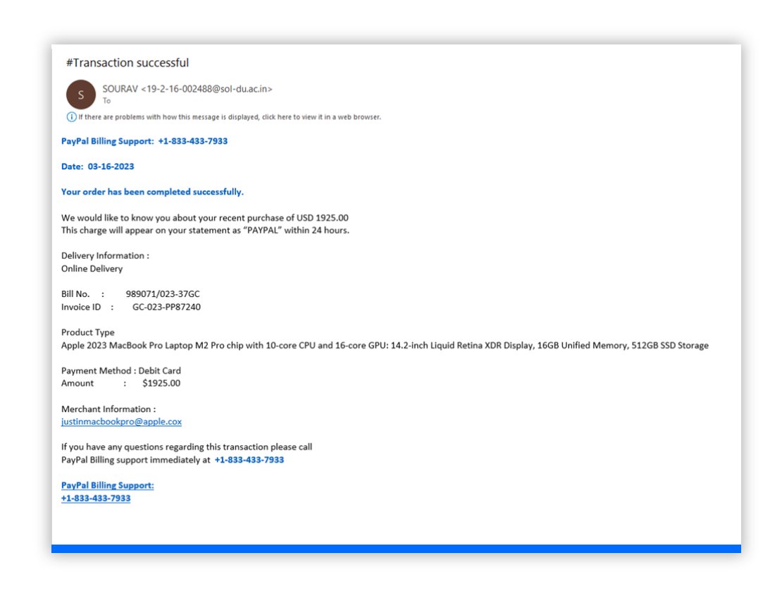The height and width of the screenshot is (601, 782).
Task: Click the underlined +1-833-433-7933 link on last line
Action: [96, 498]
